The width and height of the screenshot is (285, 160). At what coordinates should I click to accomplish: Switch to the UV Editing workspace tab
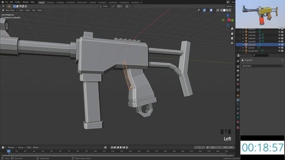point(70,3)
